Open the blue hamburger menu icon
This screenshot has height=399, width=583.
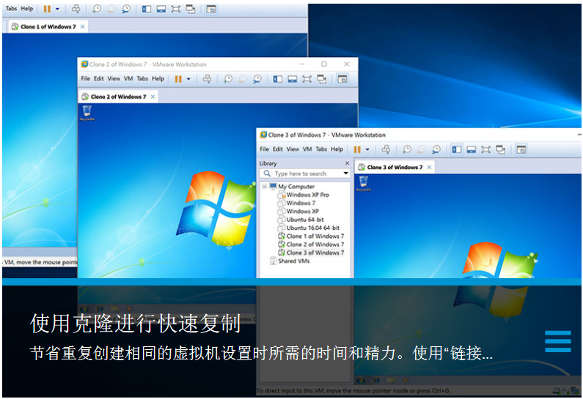click(x=558, y=341)
